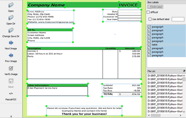The image size is (186, 118).
Task: Click the Edit Label button
Action: click(x=155, y=7)
